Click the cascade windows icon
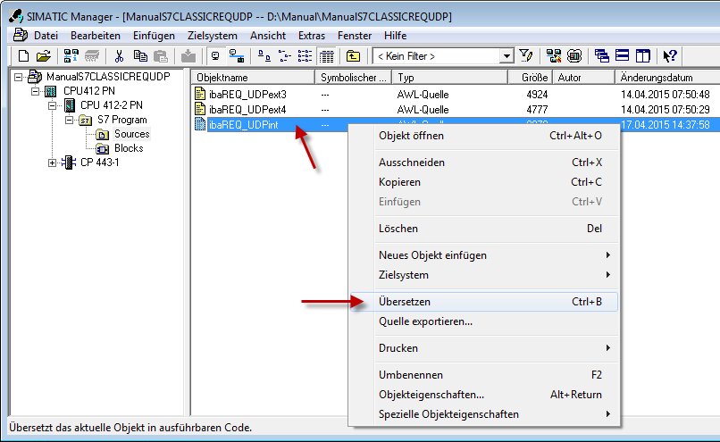Screen dimensions: 720x442 pos(601,56)
